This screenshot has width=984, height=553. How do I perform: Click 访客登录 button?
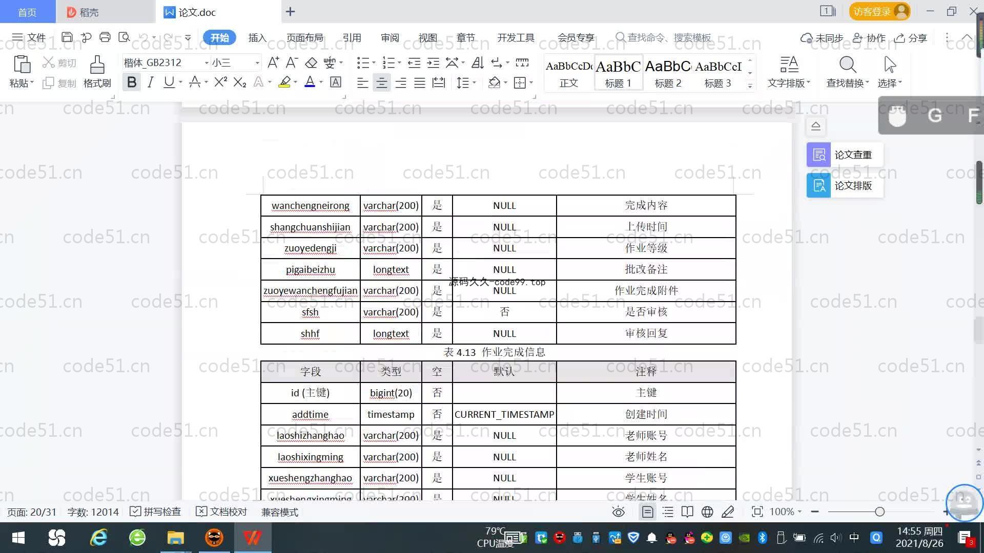pos(879,11)
